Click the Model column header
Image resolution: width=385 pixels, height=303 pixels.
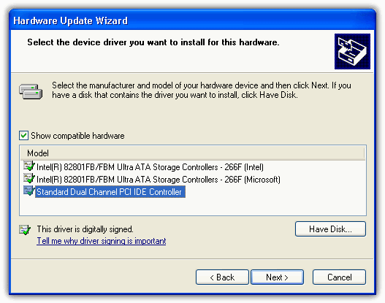tap(192, 153)
